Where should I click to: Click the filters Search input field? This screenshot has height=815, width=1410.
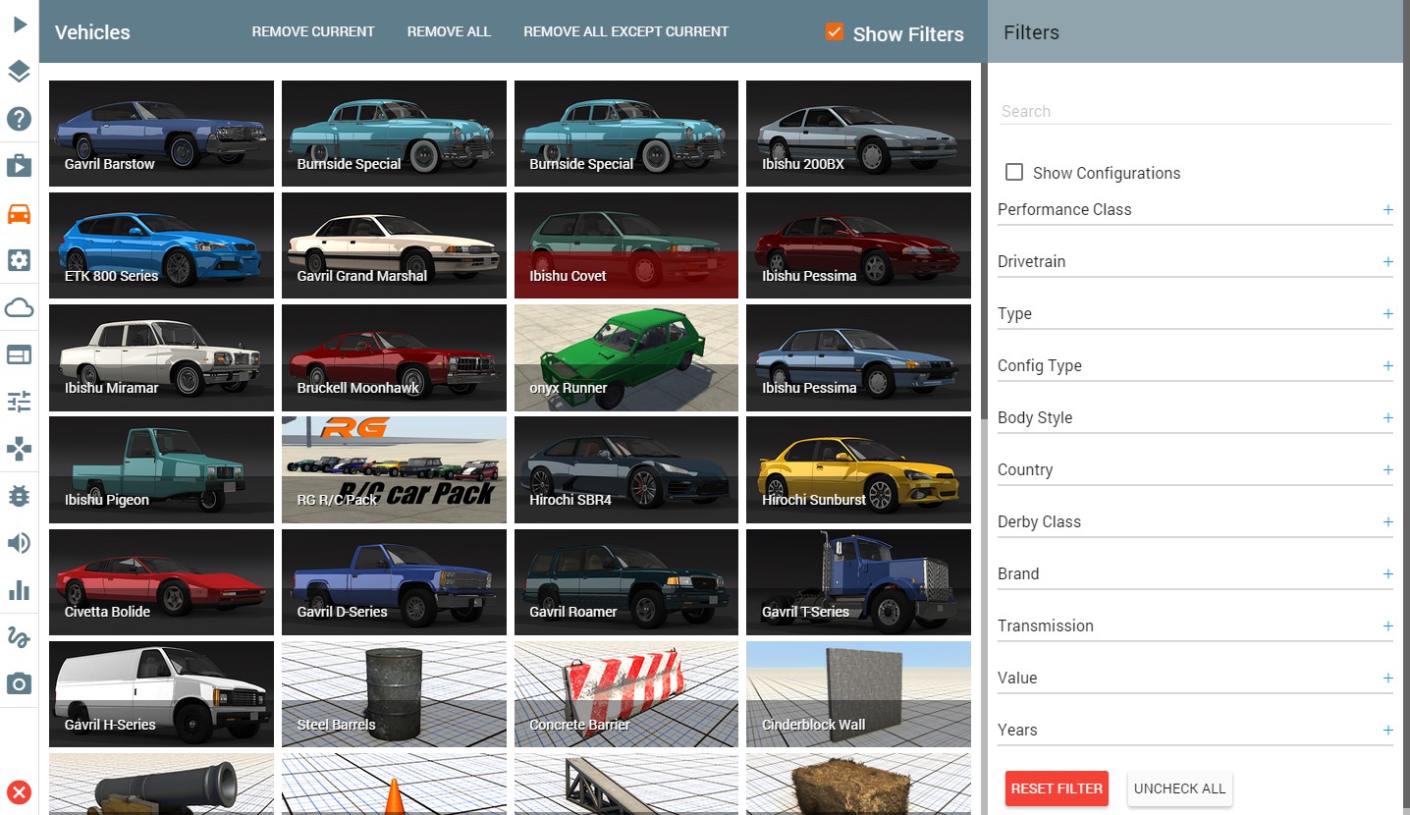tap(1195, 111)
